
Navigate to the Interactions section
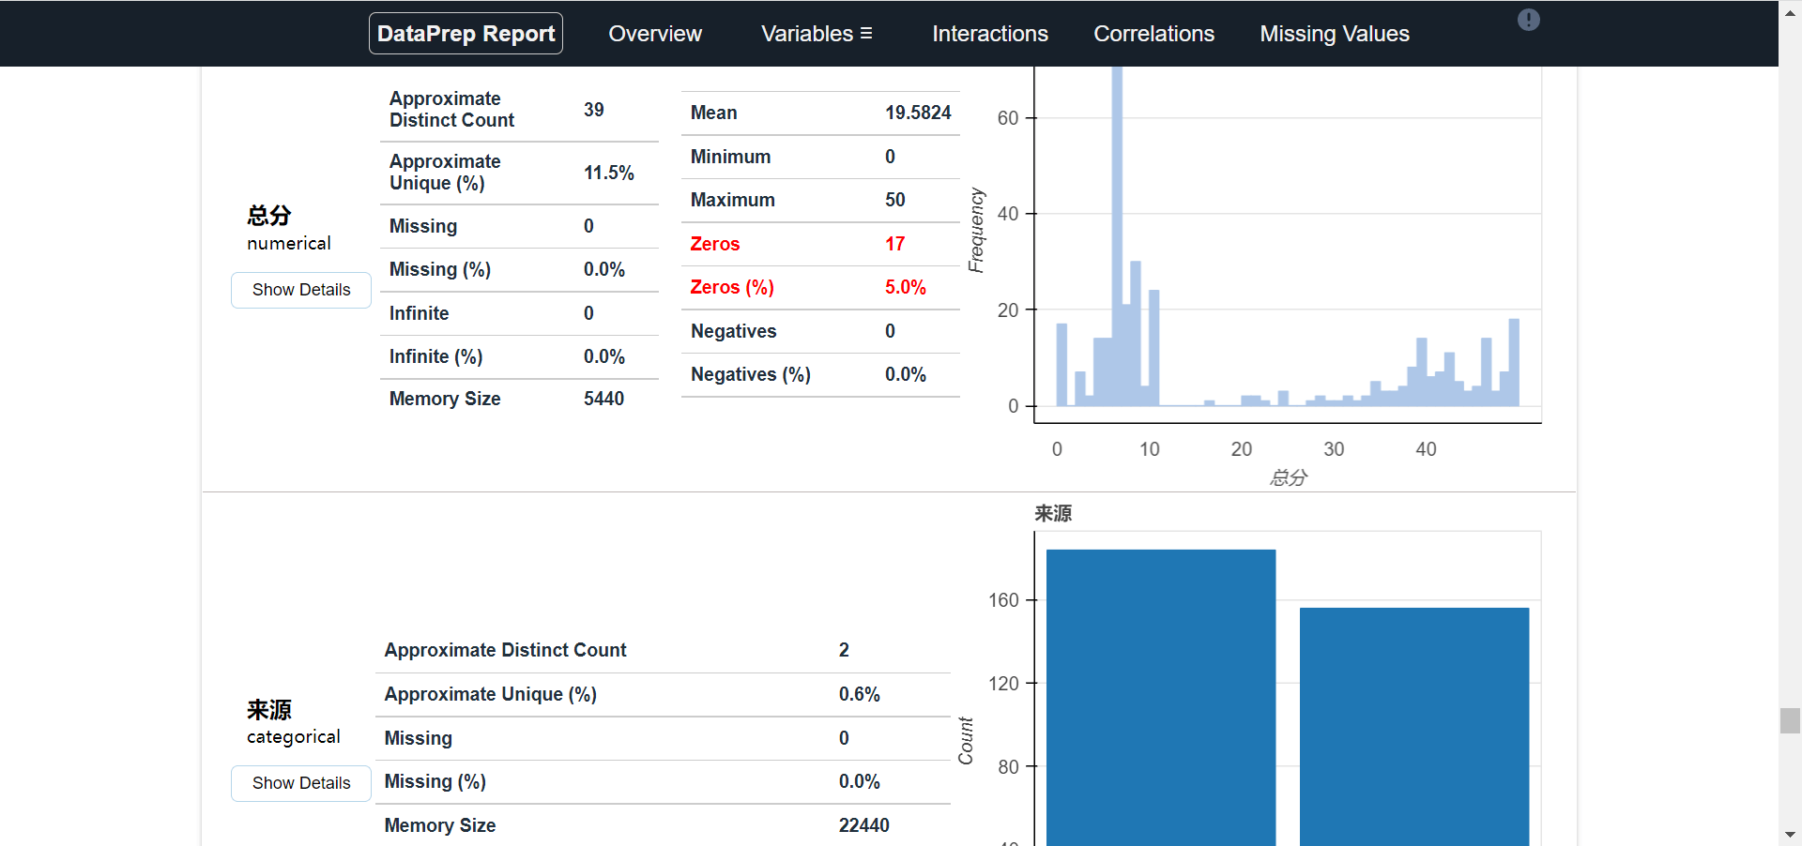(x=989, y=34)
